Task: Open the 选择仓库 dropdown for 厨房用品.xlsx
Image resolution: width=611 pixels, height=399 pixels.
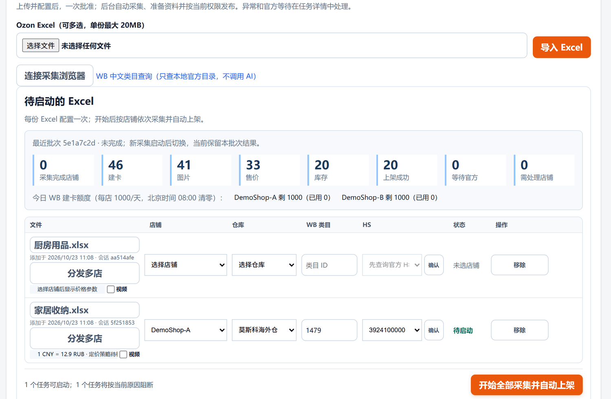Action: [264, 265]
